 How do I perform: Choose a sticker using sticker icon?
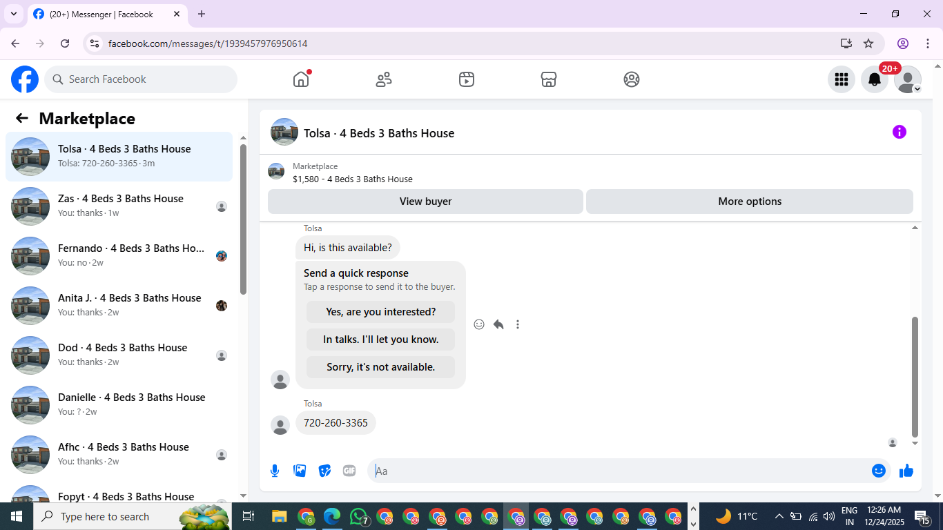pyautogui.click(x=324, y=471)
